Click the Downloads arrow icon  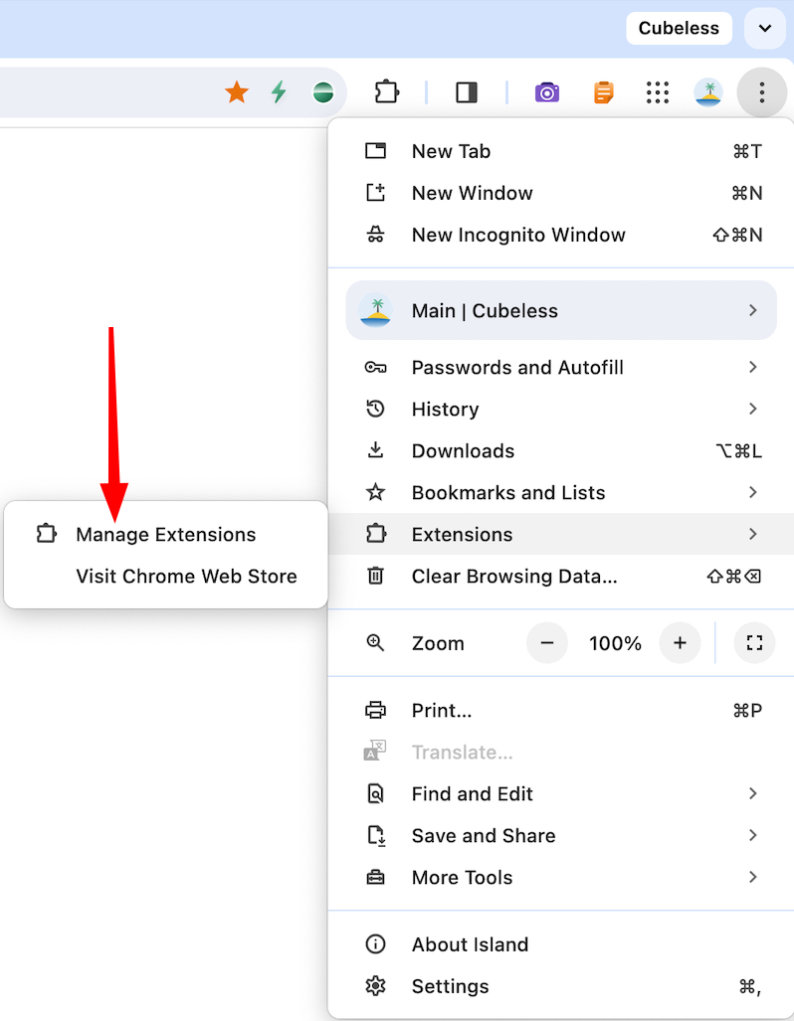click(375, 450)
